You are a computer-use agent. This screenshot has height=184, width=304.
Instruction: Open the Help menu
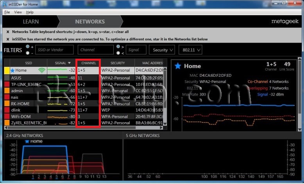30,12
